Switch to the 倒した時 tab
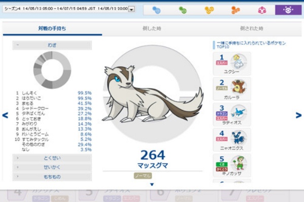This screenshot has height=202, width=304. pyautogui.click(x=152, y=29)
